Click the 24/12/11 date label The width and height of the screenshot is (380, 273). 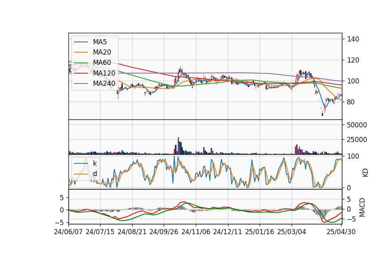click(227, 232)
